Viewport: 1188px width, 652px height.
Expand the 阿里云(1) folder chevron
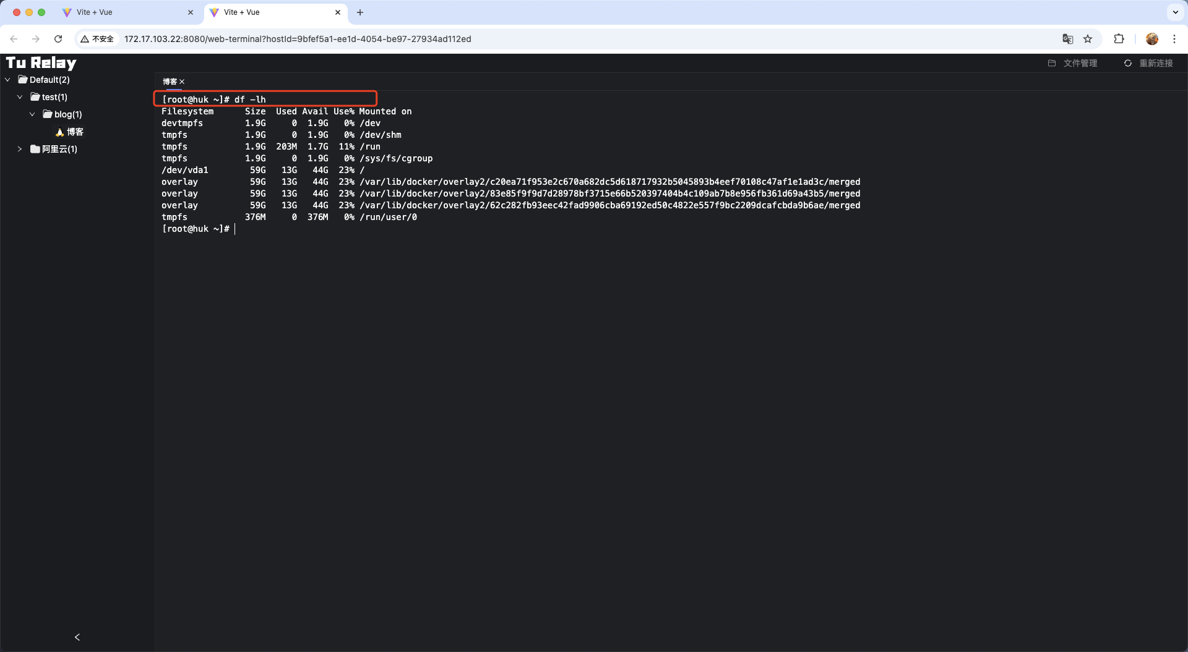20,149
